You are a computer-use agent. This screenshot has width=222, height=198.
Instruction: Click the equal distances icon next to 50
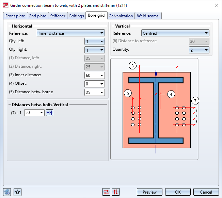point(50,113)
